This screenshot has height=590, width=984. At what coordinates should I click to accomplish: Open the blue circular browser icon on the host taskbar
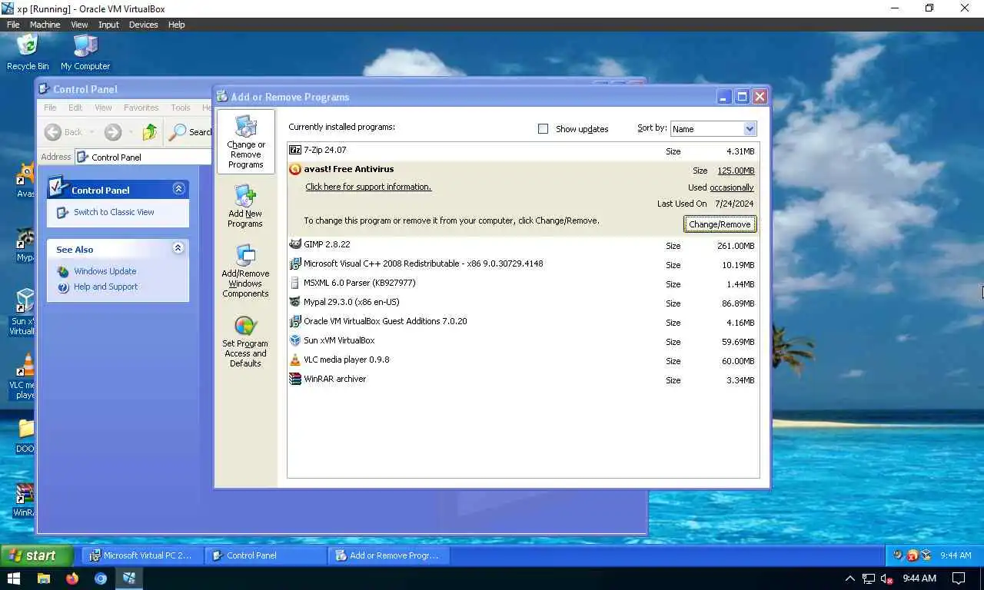pos(101,578)
